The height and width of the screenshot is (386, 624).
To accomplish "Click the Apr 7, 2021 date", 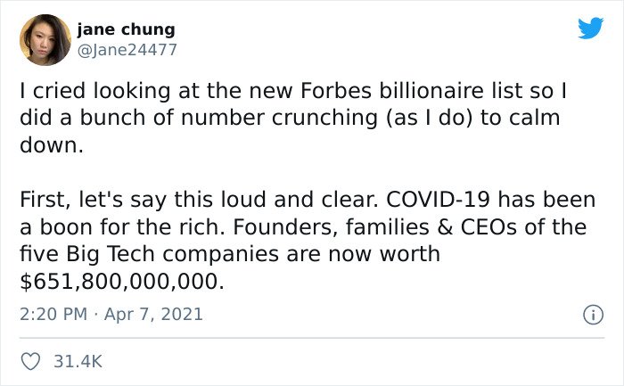I will tap(153, 314).
